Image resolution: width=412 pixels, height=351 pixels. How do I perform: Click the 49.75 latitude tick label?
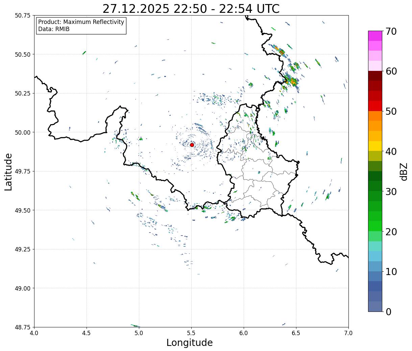(23, 171)
